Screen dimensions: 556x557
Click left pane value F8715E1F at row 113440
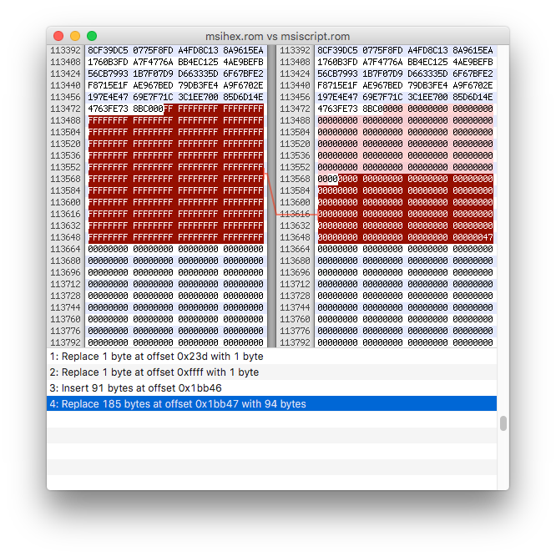[x=108, y=86]
